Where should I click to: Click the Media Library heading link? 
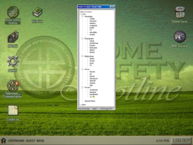[89, 56]
